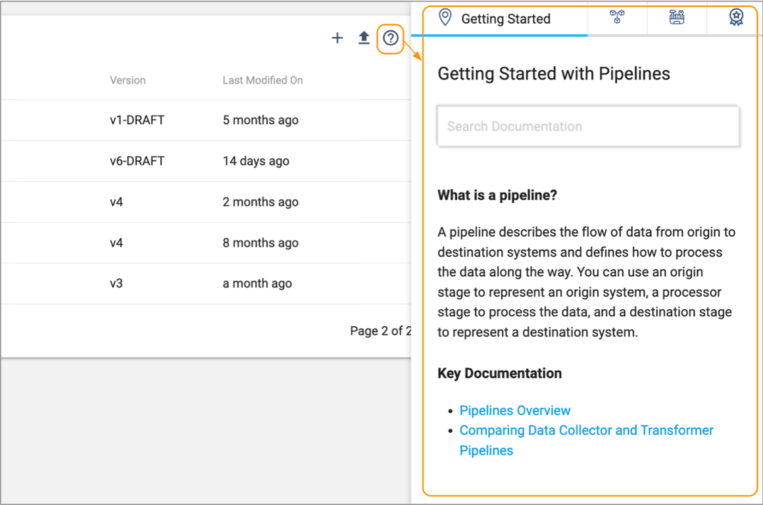
Task: Click the upload import pipeline icon
Action: click(364, 38)
